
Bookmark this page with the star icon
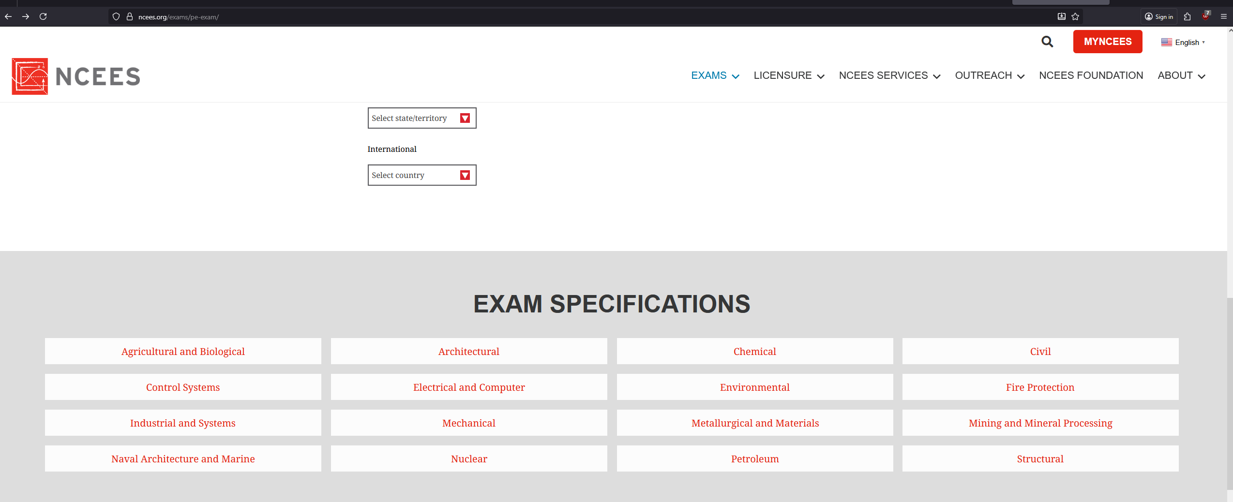pyautogui.click(x=1075, y=16)
